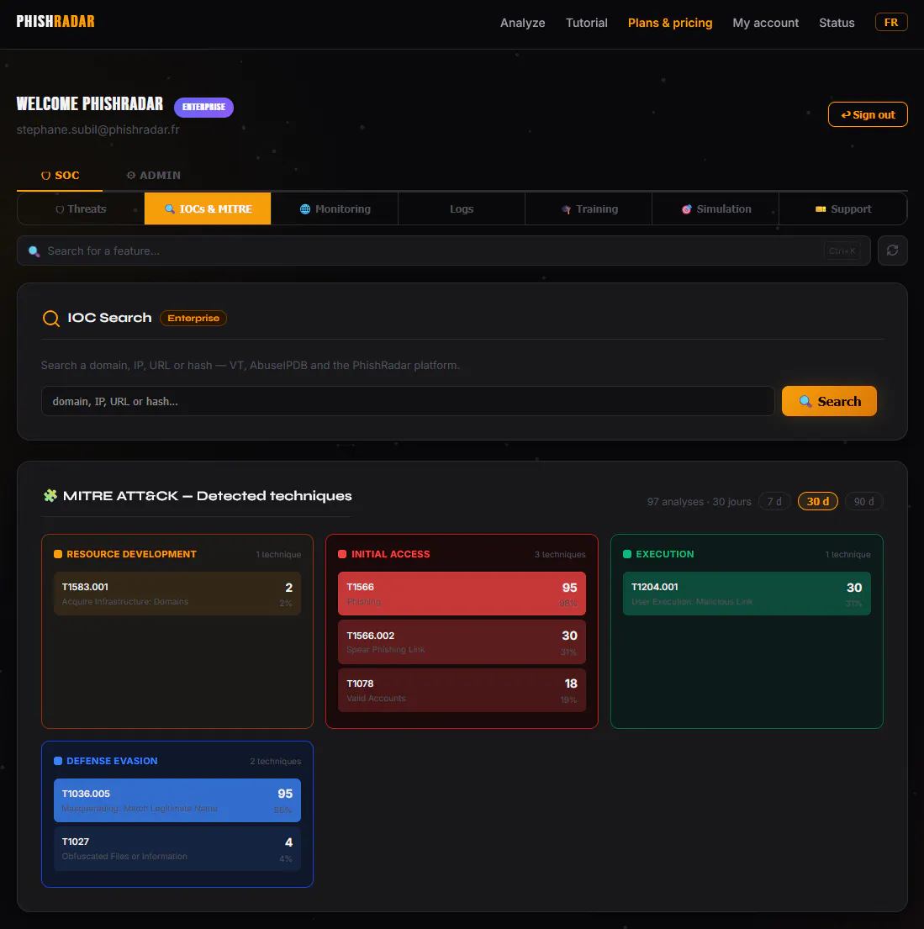
Task: Click the puzzle icon next to MITRE ATT&CK
Action: [x=50, y=495]
